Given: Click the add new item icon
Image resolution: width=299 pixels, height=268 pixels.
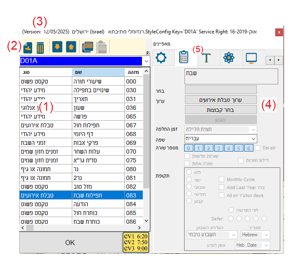Looking at the screenshot, I should click(27, 47).
